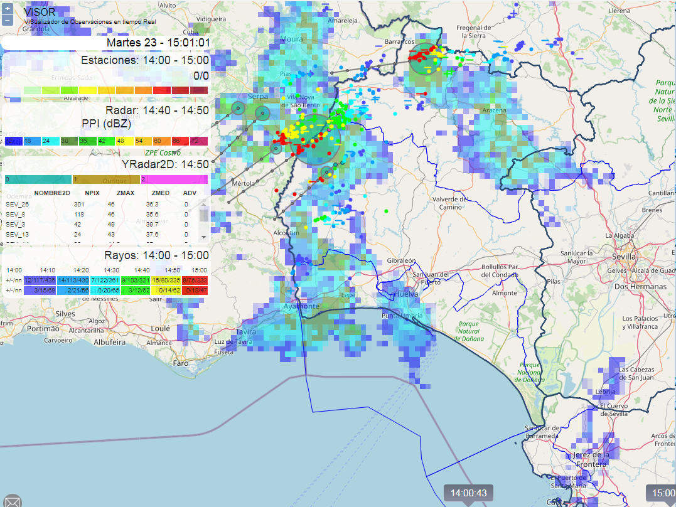Click the 14/113/430 lightning count cell

point(73,280)
